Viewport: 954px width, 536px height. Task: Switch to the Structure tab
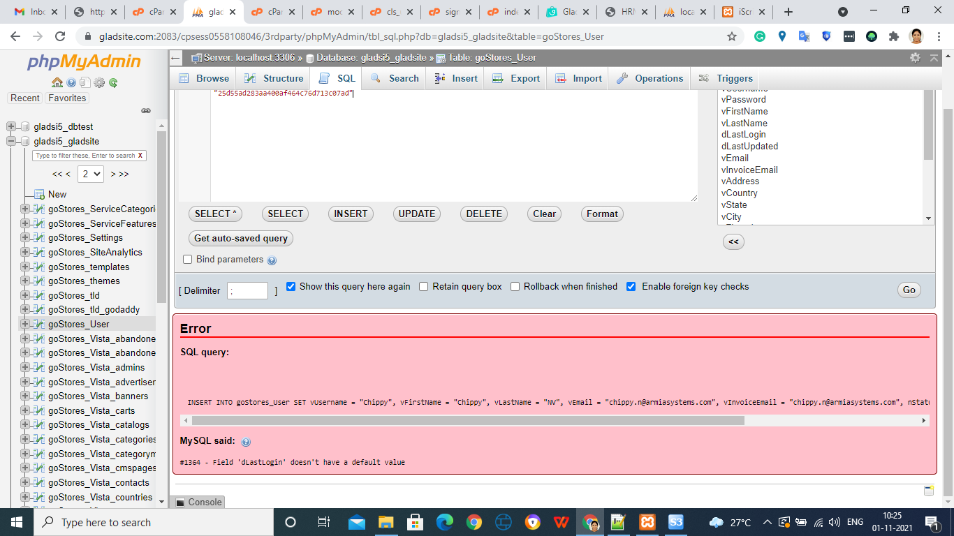[274, 78]
